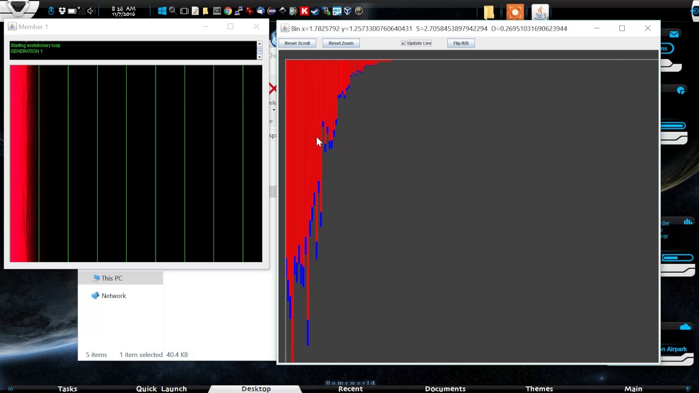Open the Themes tab

[539, 389]
